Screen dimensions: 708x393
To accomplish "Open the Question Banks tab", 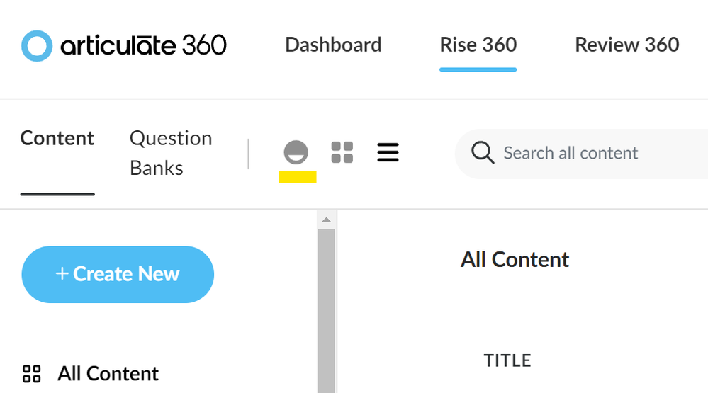I will 171,153.
